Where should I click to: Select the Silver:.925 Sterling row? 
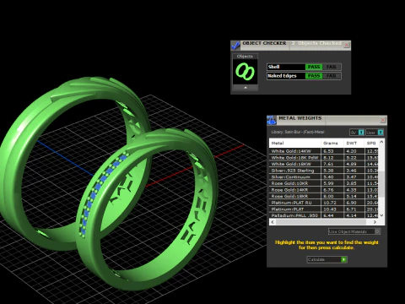(x=324, y=171)
